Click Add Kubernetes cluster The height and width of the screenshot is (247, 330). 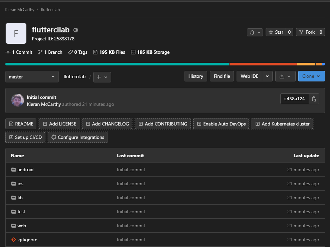pyautogui.click(x=282, y=124)
